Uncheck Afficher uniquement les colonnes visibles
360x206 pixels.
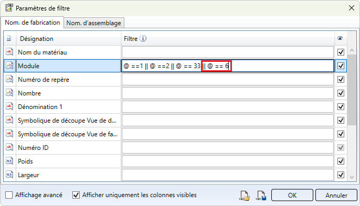(x=76, y=195)
